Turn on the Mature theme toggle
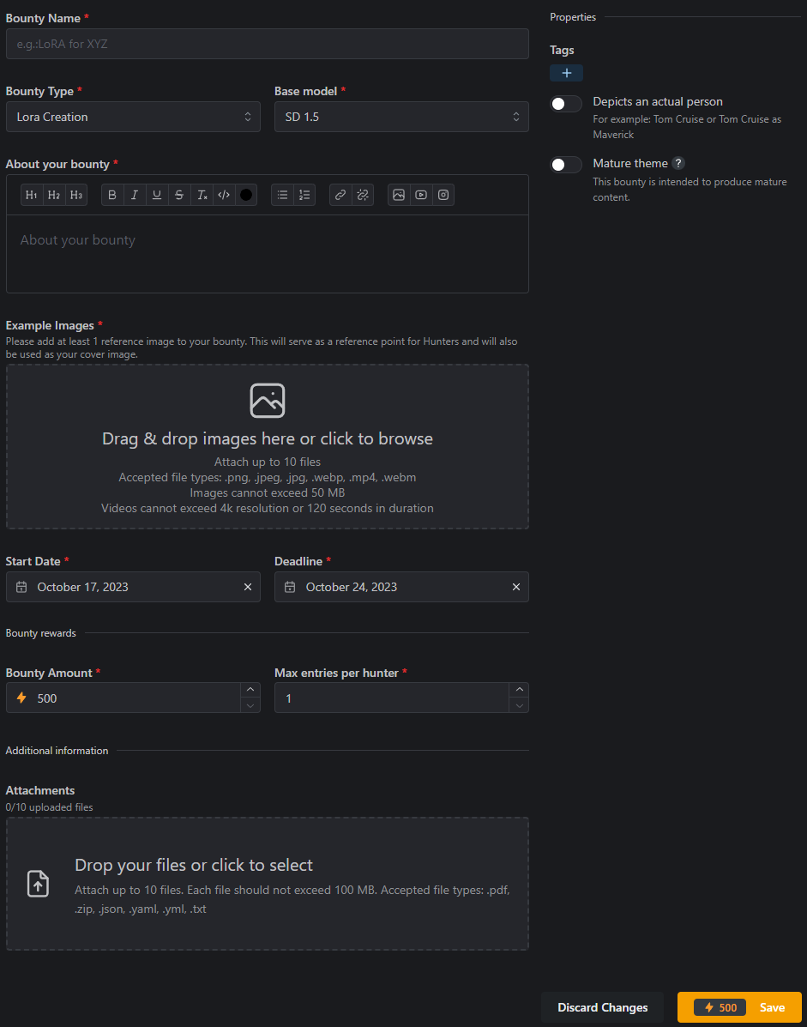The width and height of the screenshot is (807, 1027). (566, 165)
